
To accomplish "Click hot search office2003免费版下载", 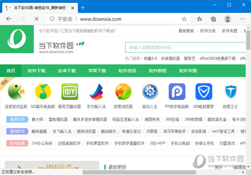I will [218, 59].
